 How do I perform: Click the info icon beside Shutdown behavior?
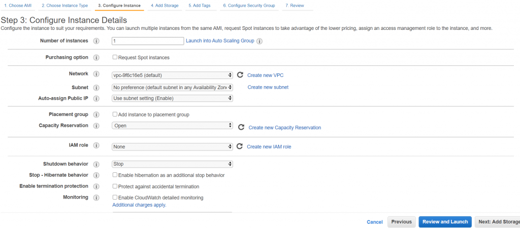[x=96, y=165]
